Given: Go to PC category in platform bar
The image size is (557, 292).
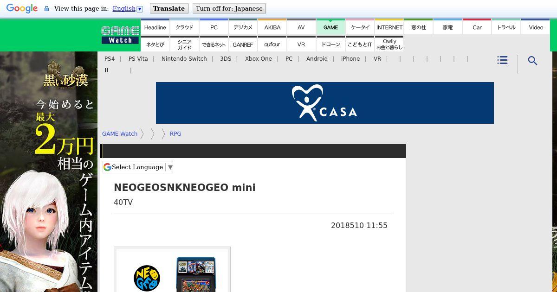Looking at the screenshot, I should 289,59.
